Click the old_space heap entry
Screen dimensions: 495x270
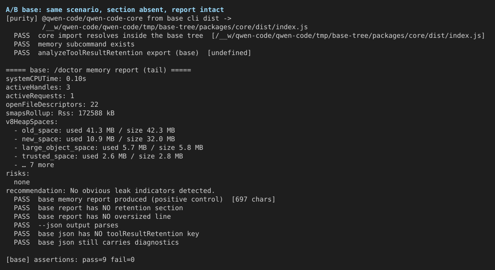(94, 130)
